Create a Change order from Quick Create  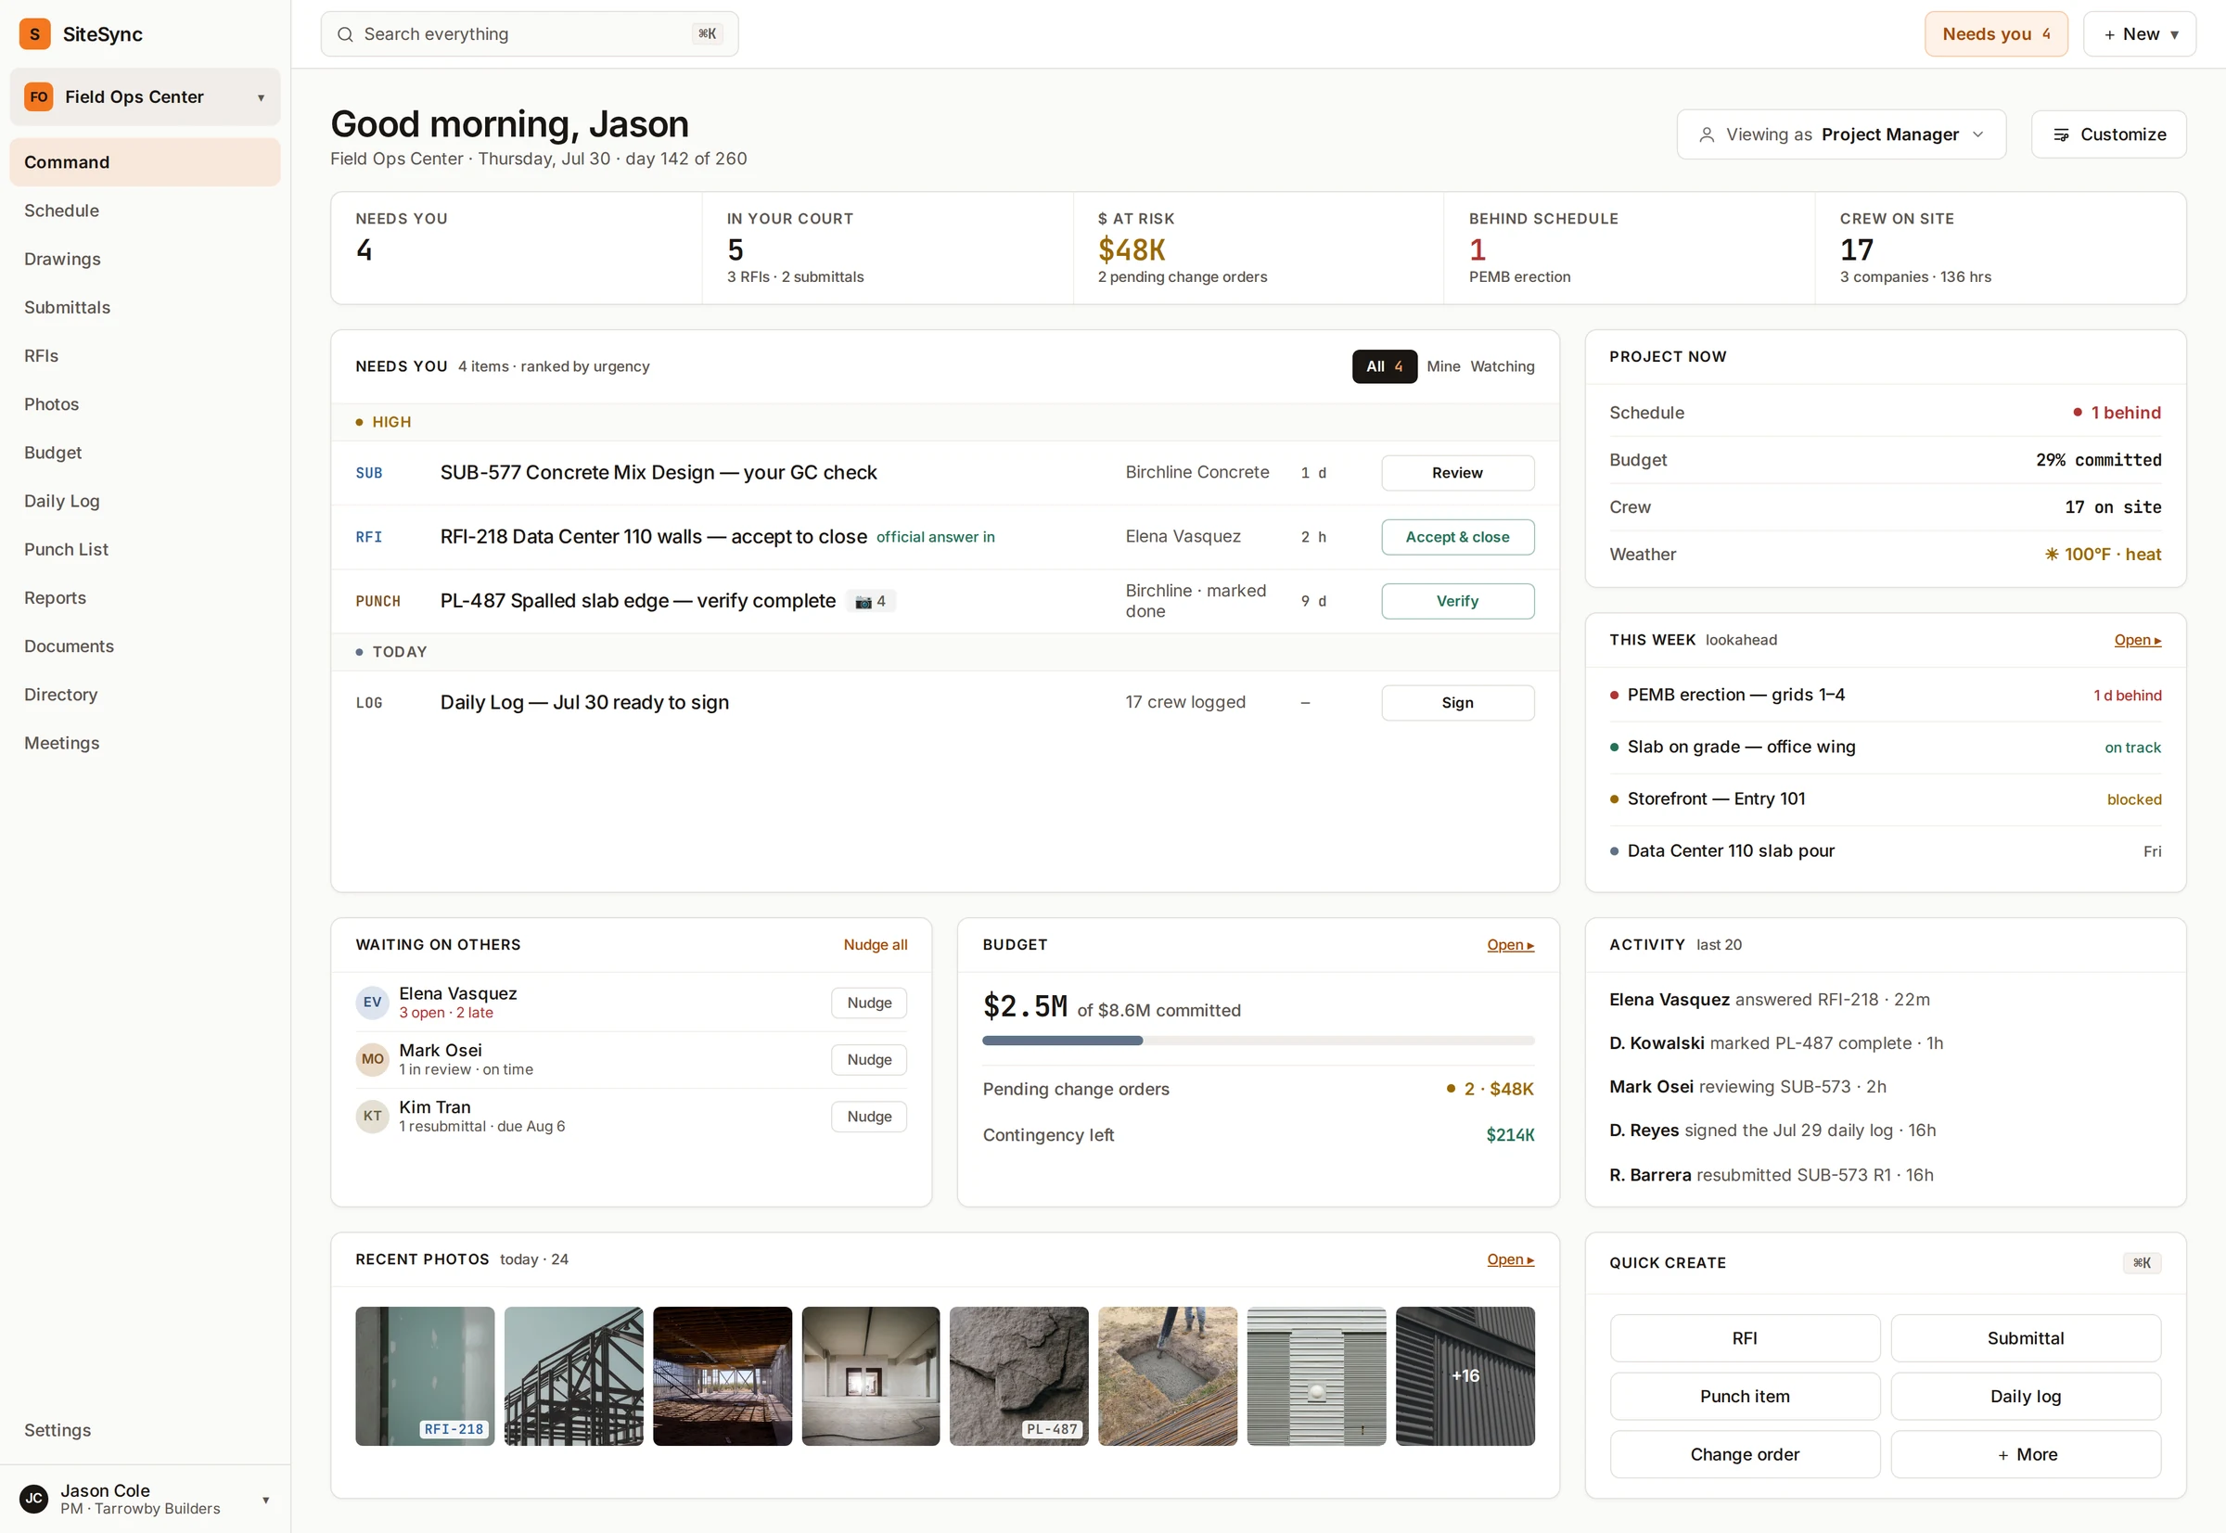(x=1745, y=1454)
